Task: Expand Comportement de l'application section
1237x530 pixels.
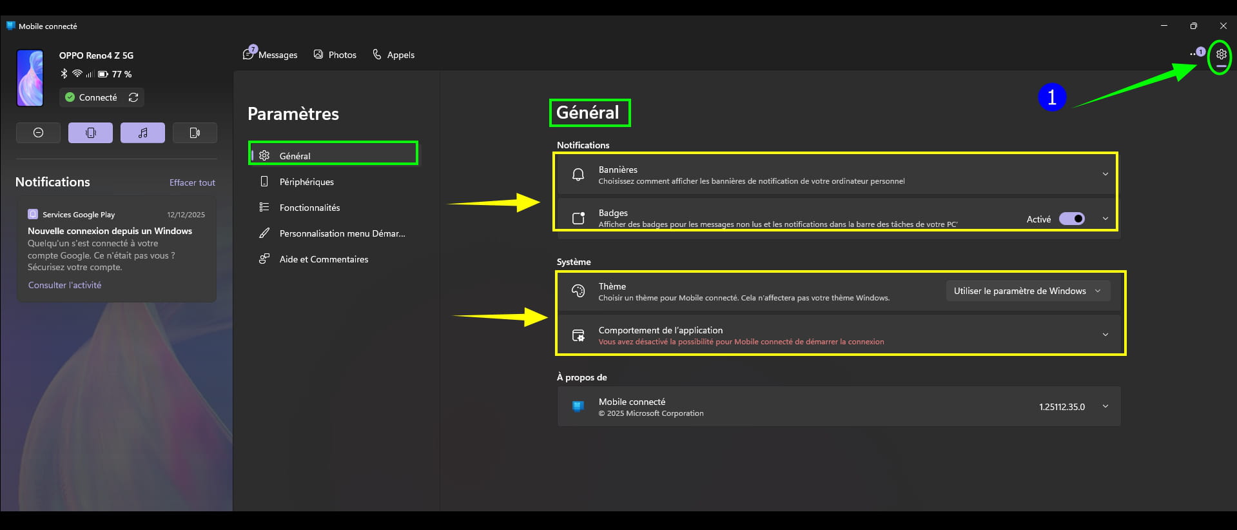Action: click(1105, 335)
